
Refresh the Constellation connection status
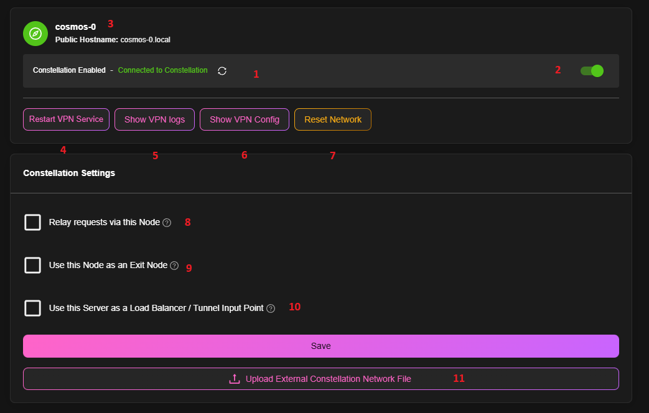[222, 71]
